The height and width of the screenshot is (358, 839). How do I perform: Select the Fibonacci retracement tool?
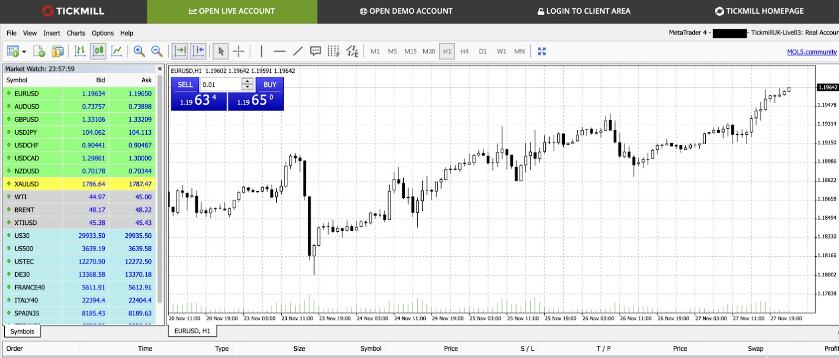(x=334, y=51)
